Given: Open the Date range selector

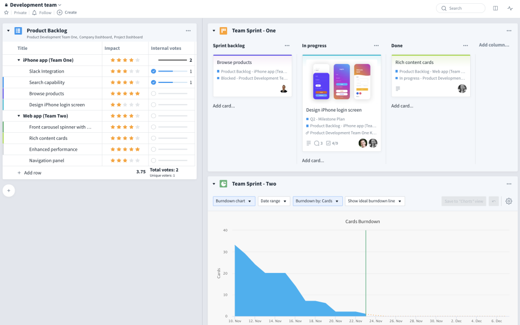Looking at the screenshot, I should tap(274, 201).
